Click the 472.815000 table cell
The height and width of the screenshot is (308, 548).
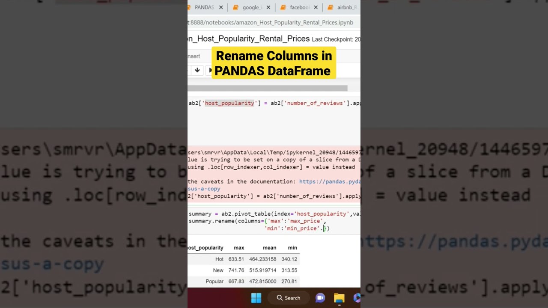coord(263,281)
